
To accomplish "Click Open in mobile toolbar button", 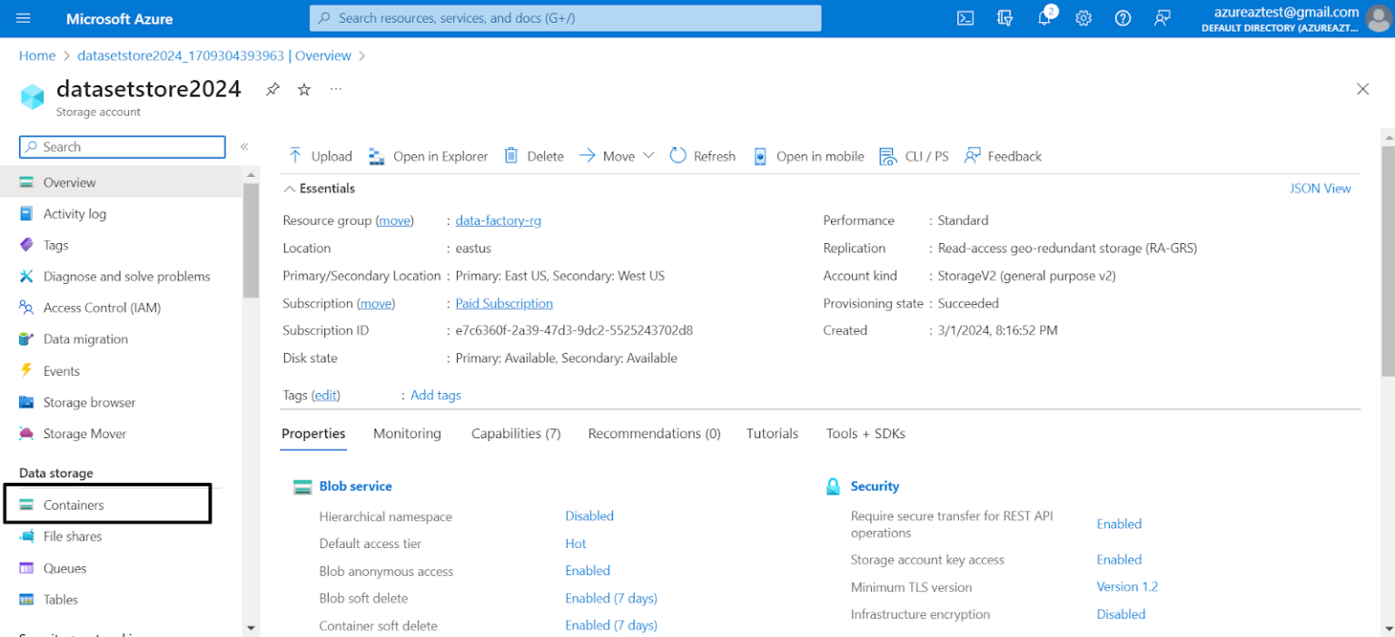I will click(x=808, y=156).
